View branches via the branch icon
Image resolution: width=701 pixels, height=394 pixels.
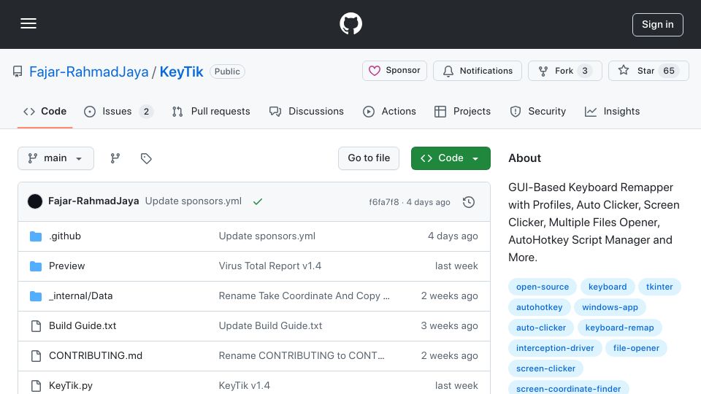115,158
